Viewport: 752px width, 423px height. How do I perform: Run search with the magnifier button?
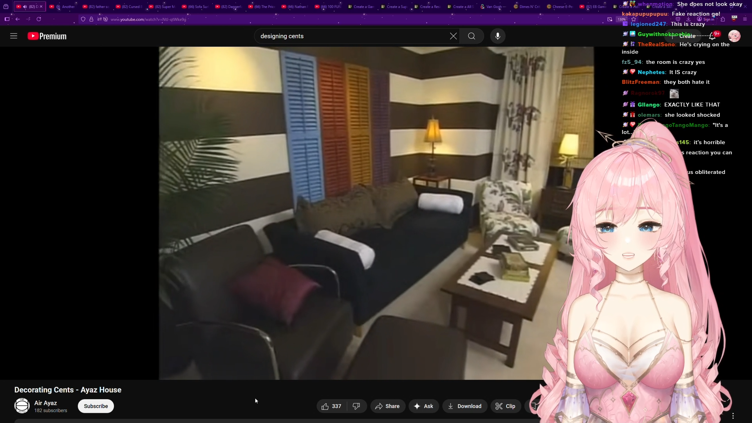tap(472, 36)
